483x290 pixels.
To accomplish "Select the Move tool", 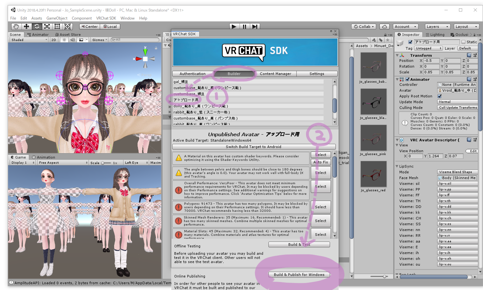I will click(x=26, y=27).
